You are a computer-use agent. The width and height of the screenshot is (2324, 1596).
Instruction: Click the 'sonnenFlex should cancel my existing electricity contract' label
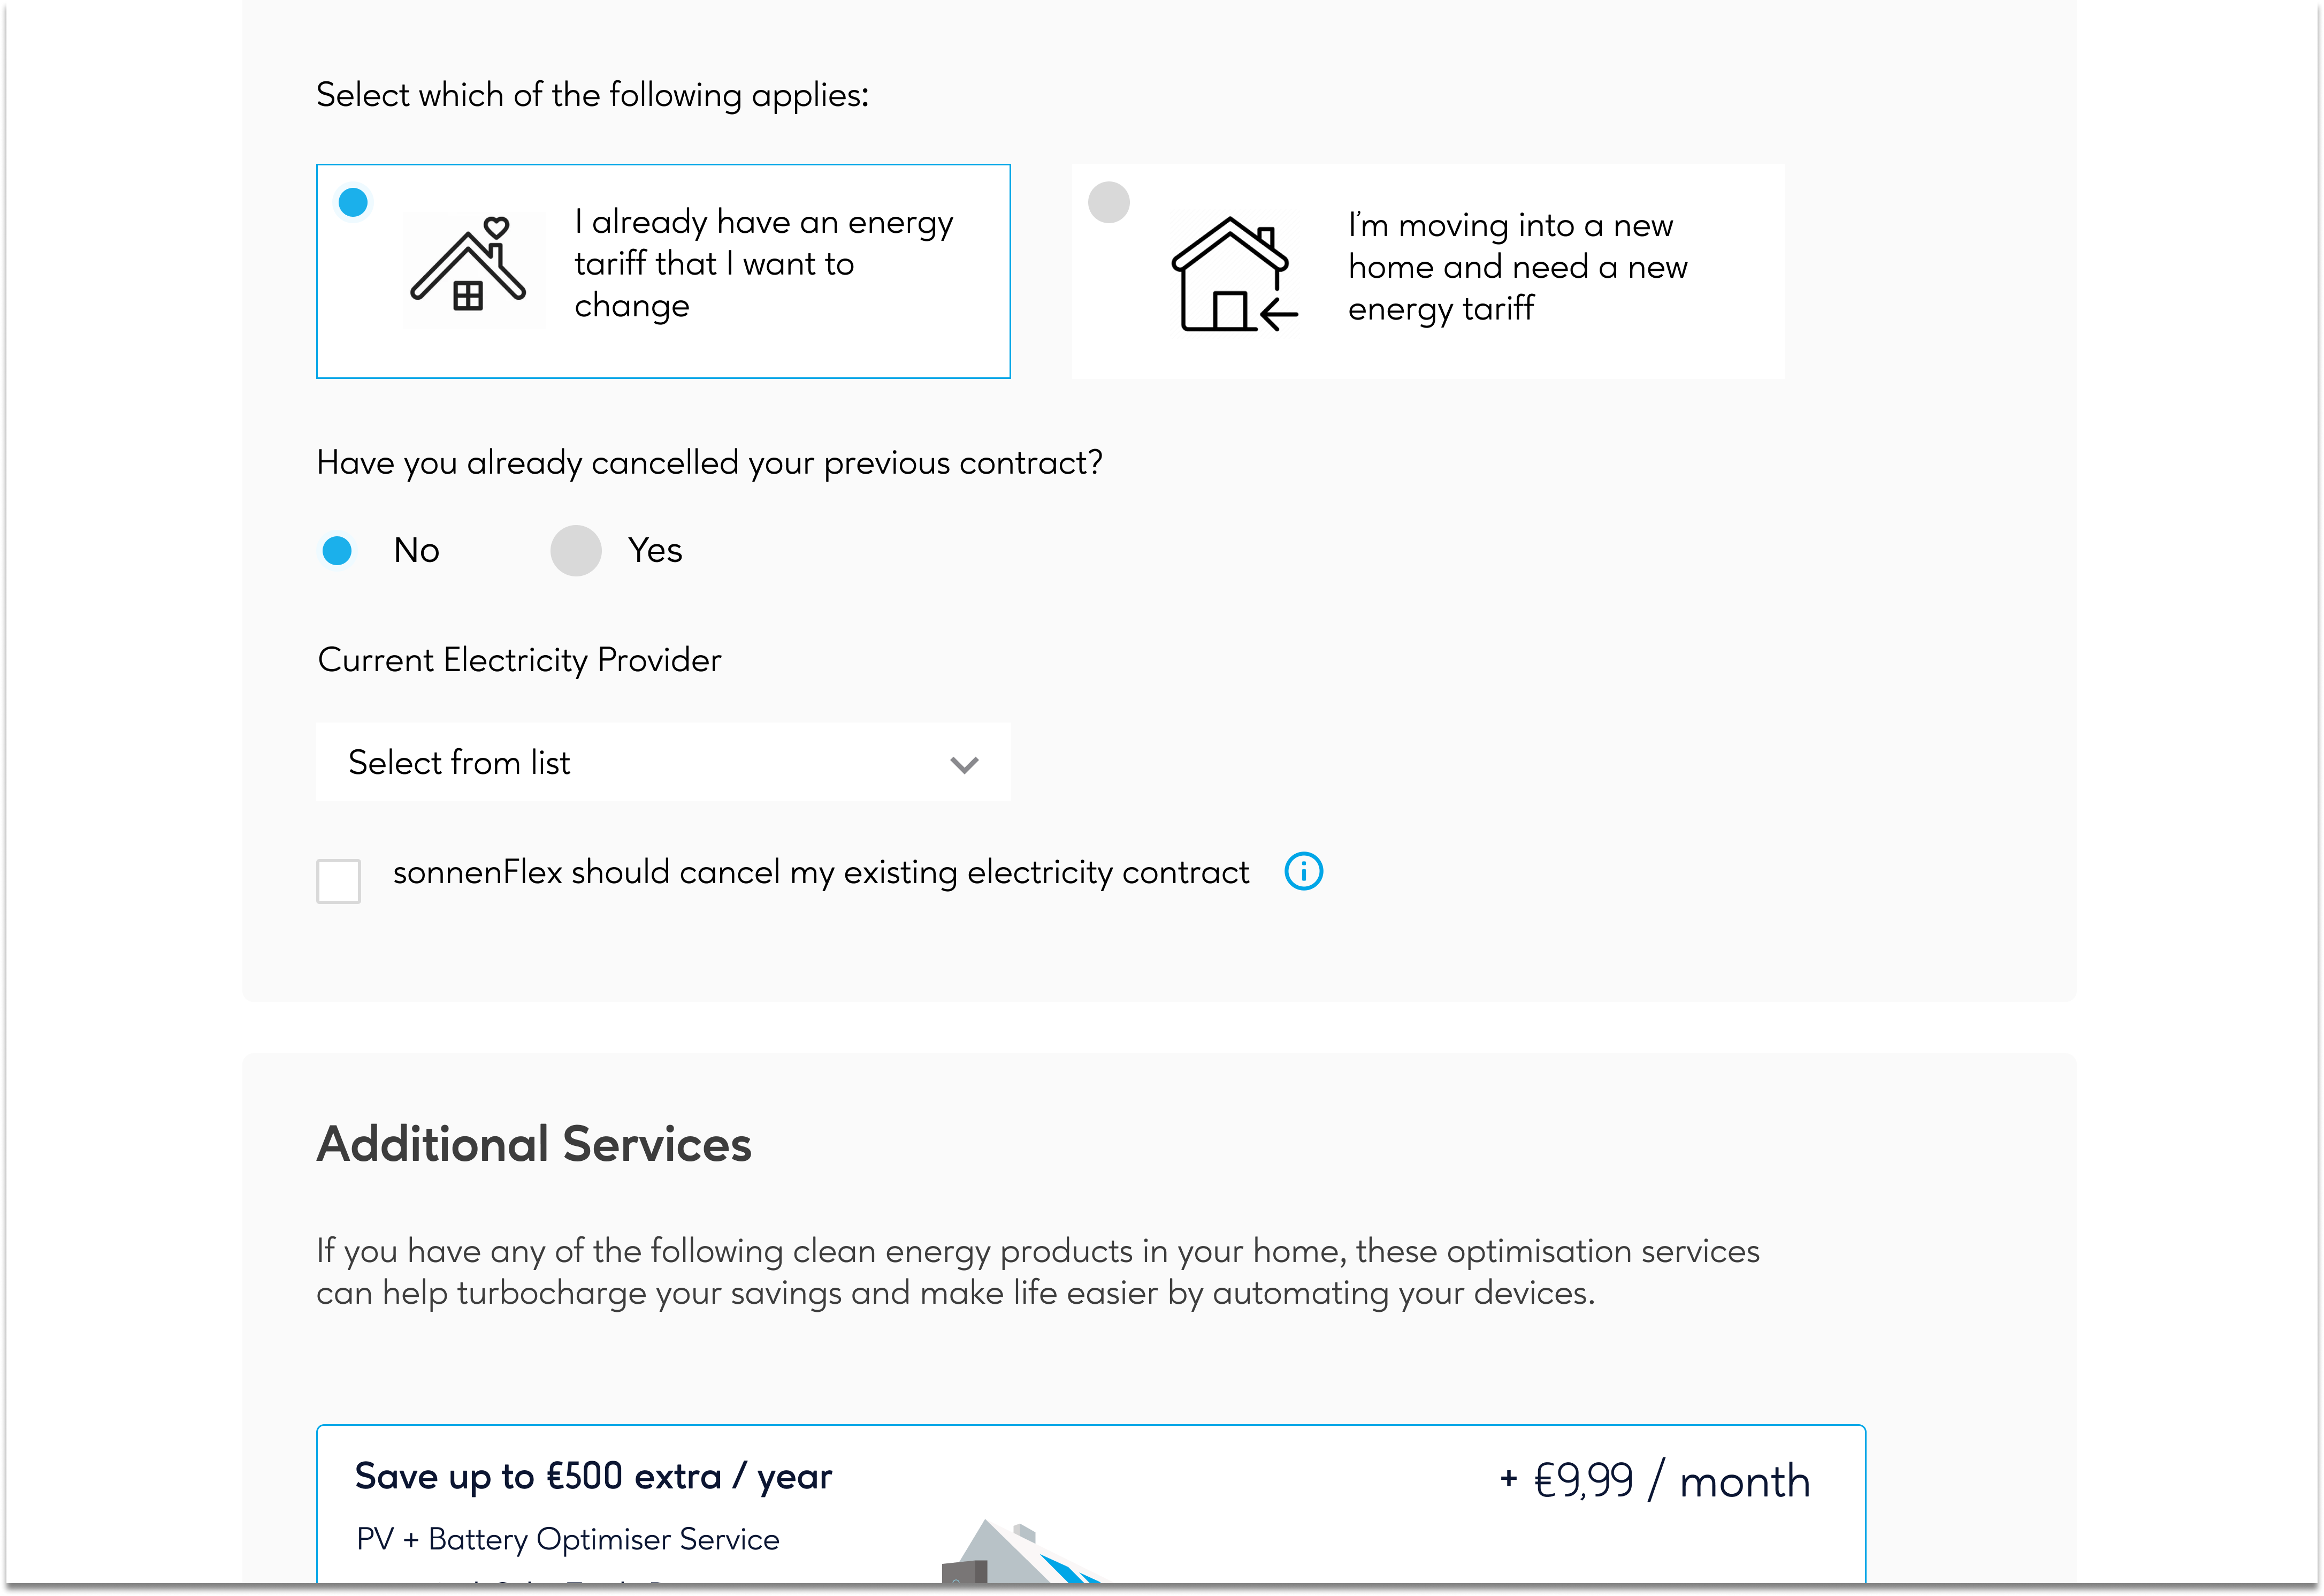(x=821, y=872)
